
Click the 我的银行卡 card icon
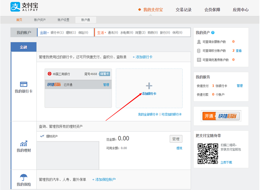pos(23,84)
